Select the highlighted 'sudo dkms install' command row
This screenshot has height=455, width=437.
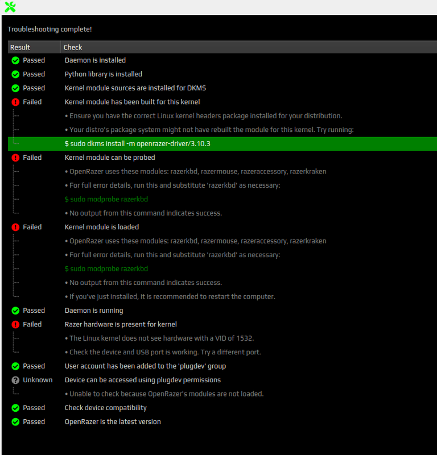pos(222,144)
